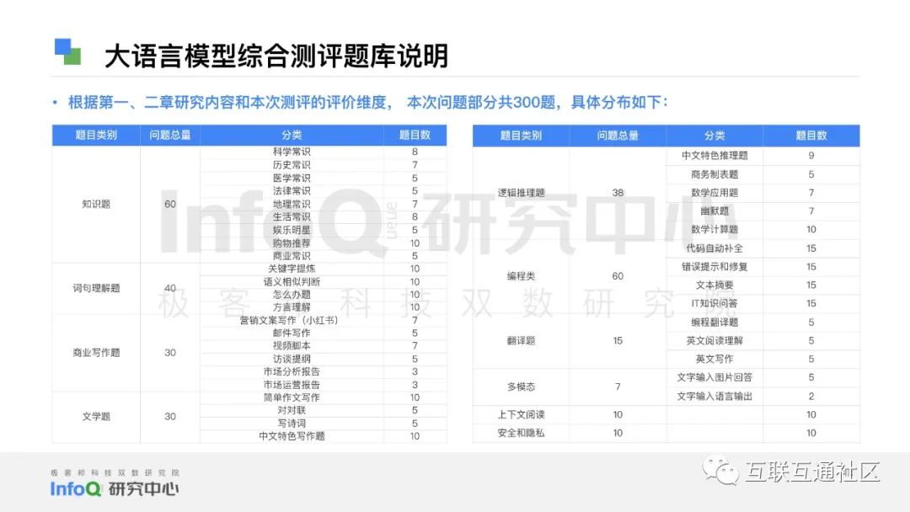Click the 数学计算题 row
This screenshot has height=512, width=910.
[763, 230]
